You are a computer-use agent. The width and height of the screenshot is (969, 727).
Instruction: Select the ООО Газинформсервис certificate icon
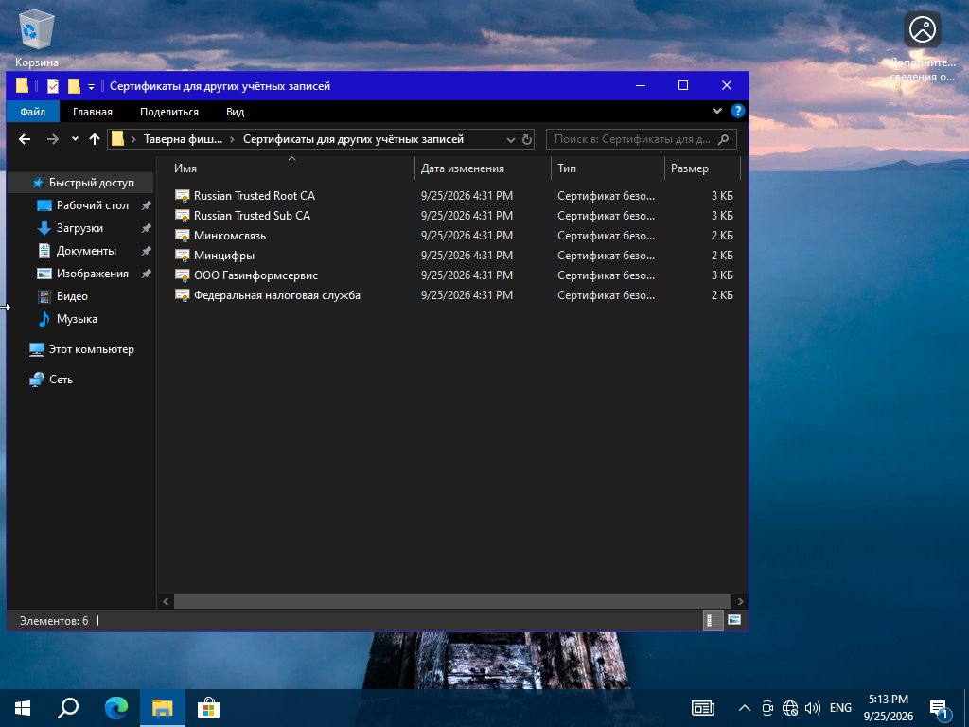pos(182,275)
